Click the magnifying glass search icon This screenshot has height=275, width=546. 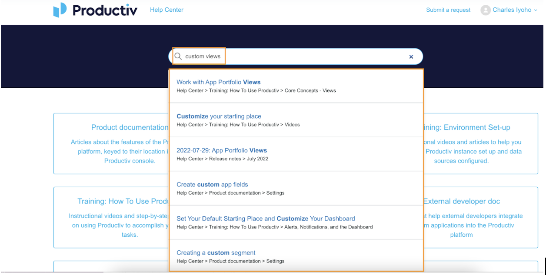(178, 56)
